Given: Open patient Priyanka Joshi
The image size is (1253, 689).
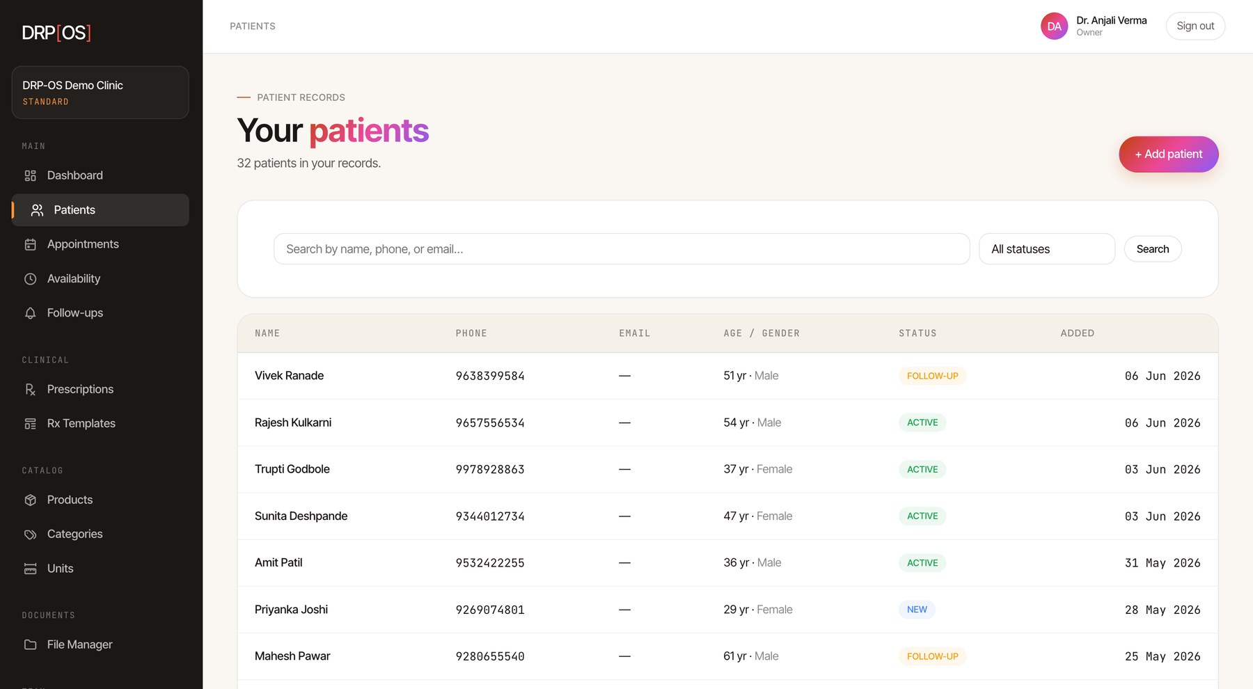Looking at the screenshot, I should 291,610.
